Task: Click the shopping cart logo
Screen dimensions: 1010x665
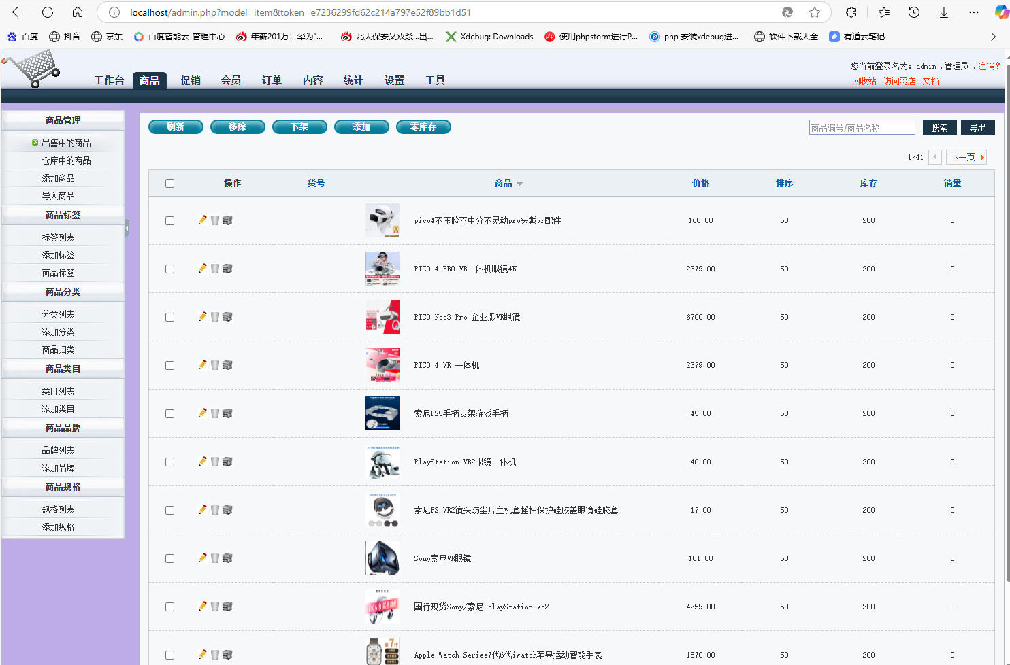Action: [x=32, y=69]
